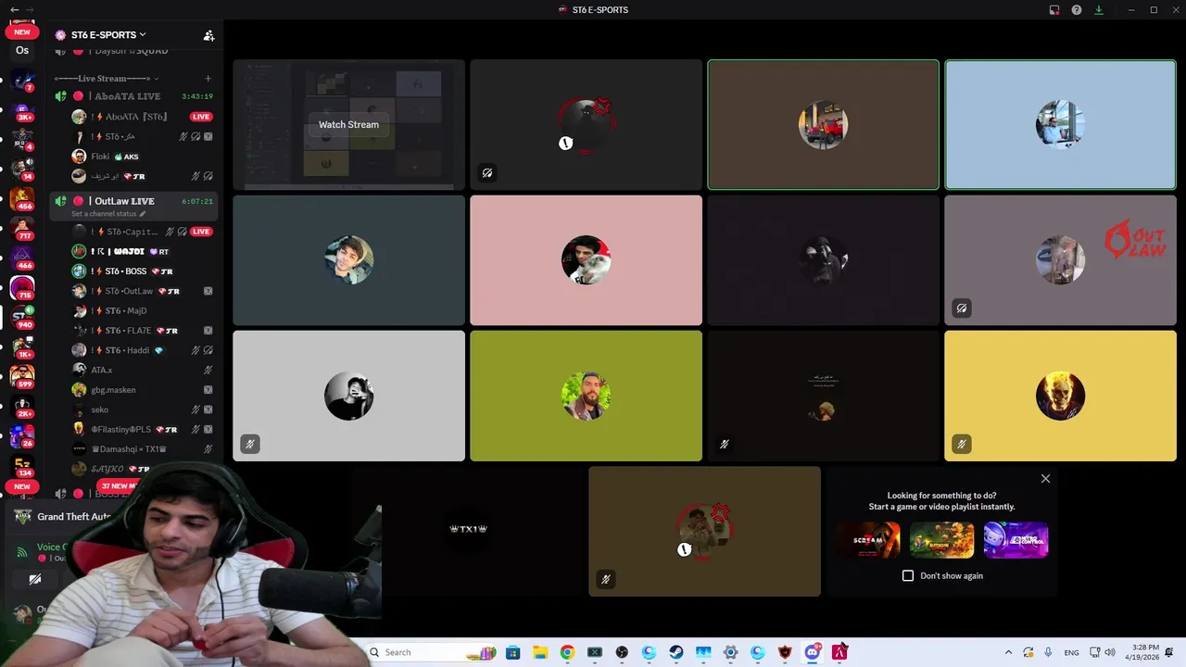Viewport: 1186px width, 667px height.
Task: Go back with the title bar arrow
Action: pos(14,10)
